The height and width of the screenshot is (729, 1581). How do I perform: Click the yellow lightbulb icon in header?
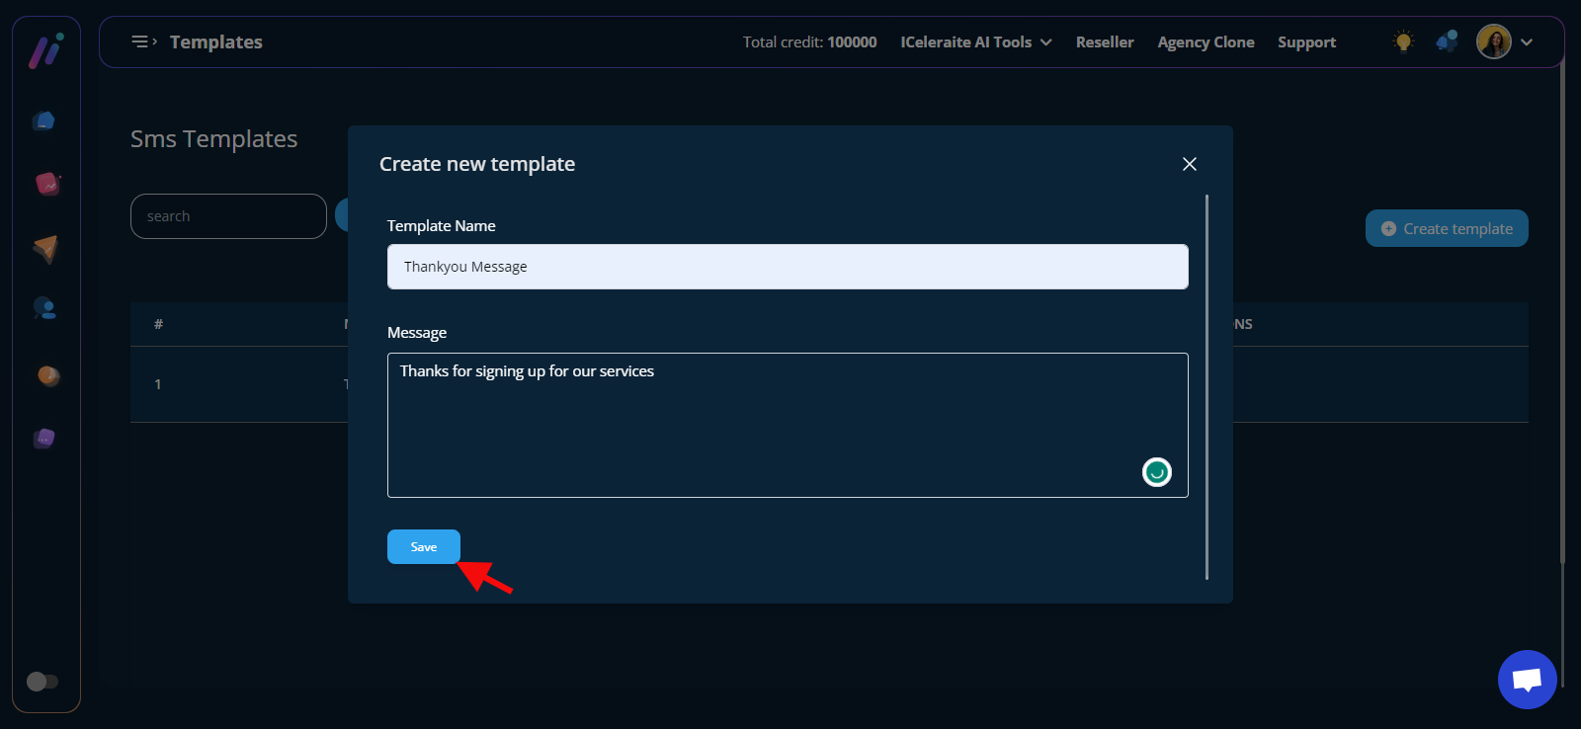pyautogui.click(x=1402, y=41)
